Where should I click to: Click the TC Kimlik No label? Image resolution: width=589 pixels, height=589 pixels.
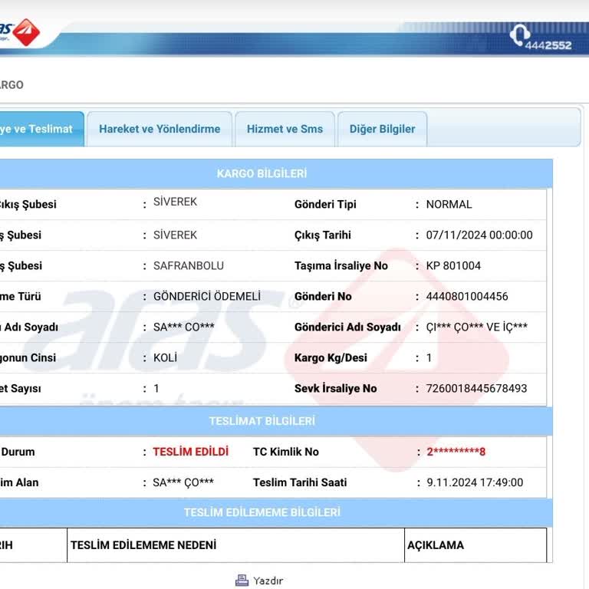click(x=286, y=452)
